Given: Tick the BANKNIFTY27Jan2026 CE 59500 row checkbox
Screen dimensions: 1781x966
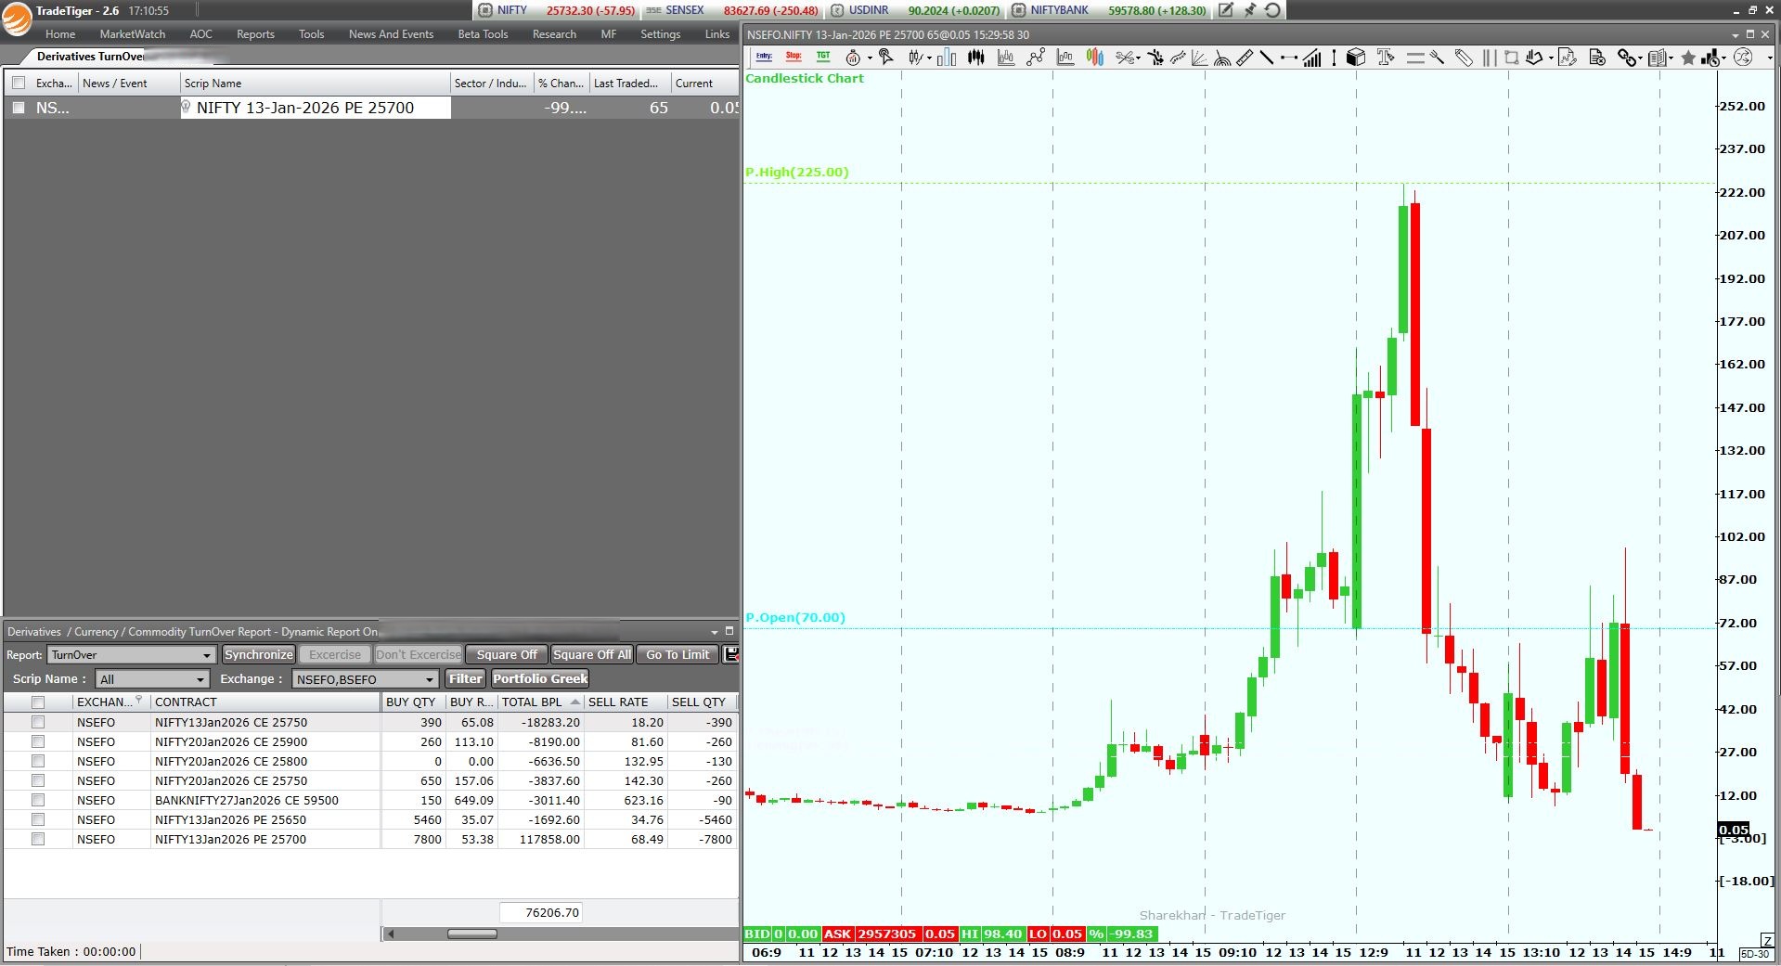Looking at the screenshot, I should (x=38, y=800).
